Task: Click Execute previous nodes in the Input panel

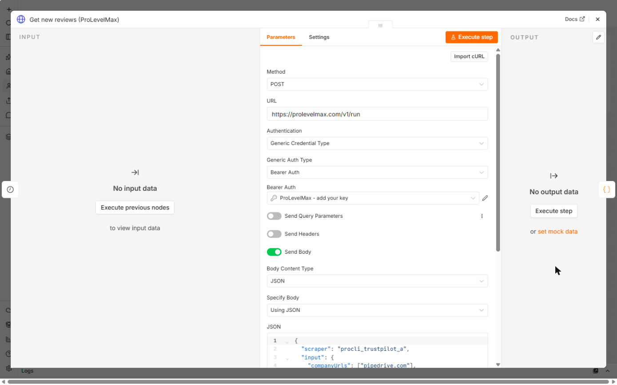Action: click(135, 208)
